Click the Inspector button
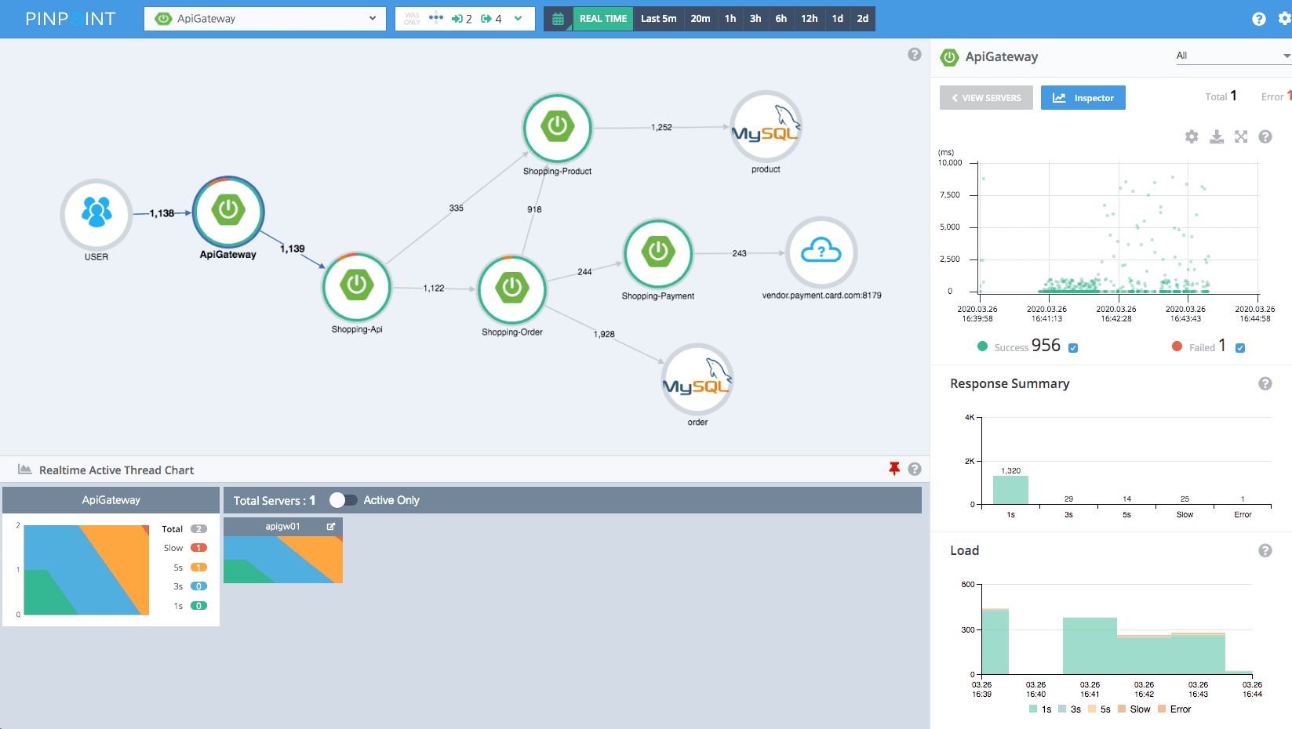Screen dimensions: 1292x729 coord(1083,97)
